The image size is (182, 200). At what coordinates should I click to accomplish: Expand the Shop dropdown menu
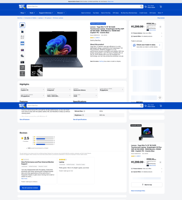23,13
